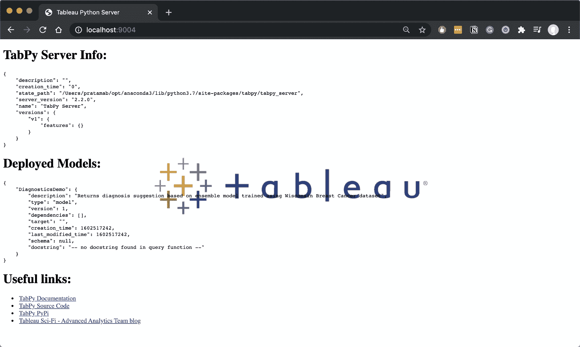Open the Chrome three-dot menu
This screenshot has height=347, width=580.
coord(569,30)
